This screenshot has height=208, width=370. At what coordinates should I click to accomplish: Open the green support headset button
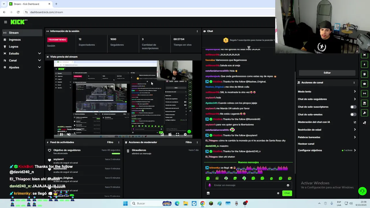pyautogui.click(x=362, y=191)
